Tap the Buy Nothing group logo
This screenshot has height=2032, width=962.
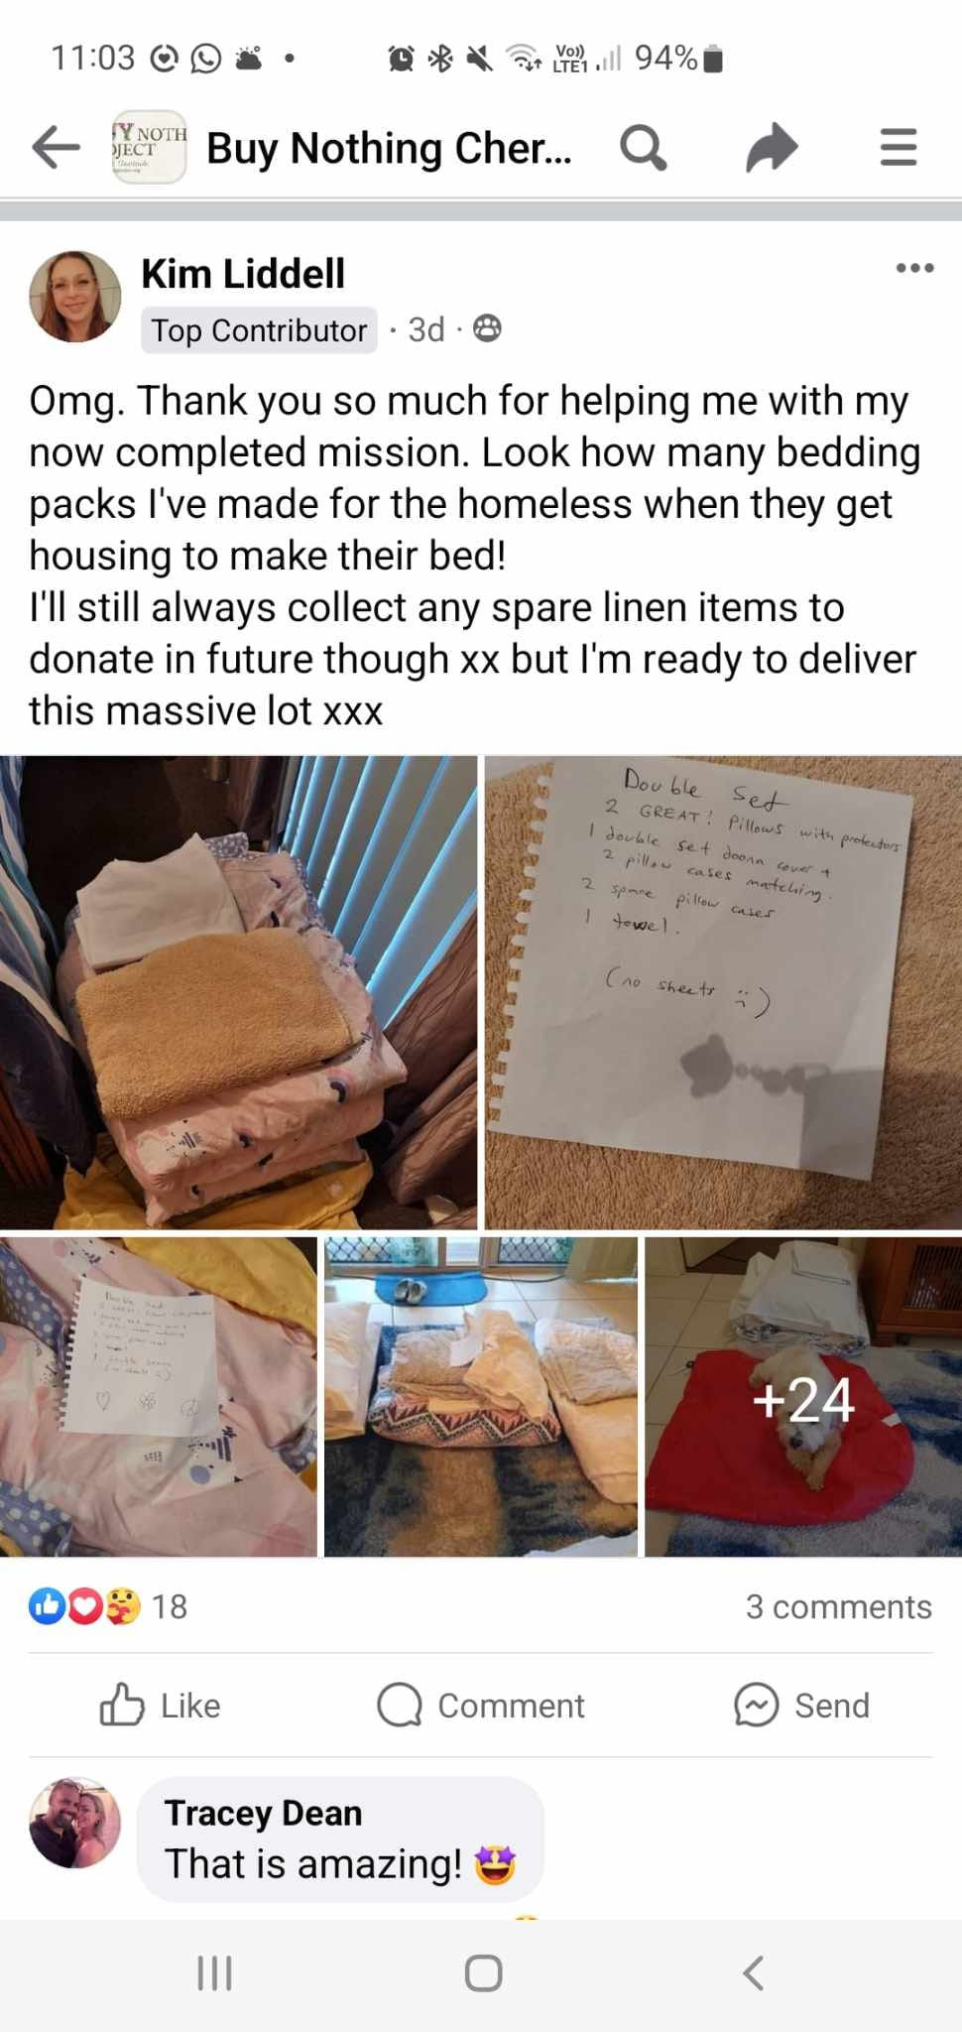(x=149, y=147)
